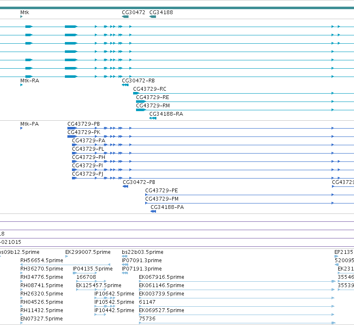Viewport: 354px width, 325px height.
Task: Select EST EK067916.5prime
Action: pyautogui.click(x=161, y=277)
